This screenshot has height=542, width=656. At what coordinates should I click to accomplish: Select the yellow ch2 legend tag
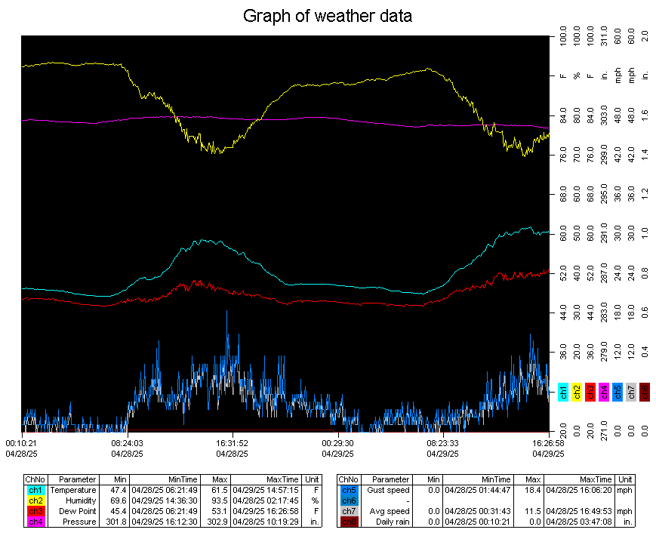click(x=576, y=393)
